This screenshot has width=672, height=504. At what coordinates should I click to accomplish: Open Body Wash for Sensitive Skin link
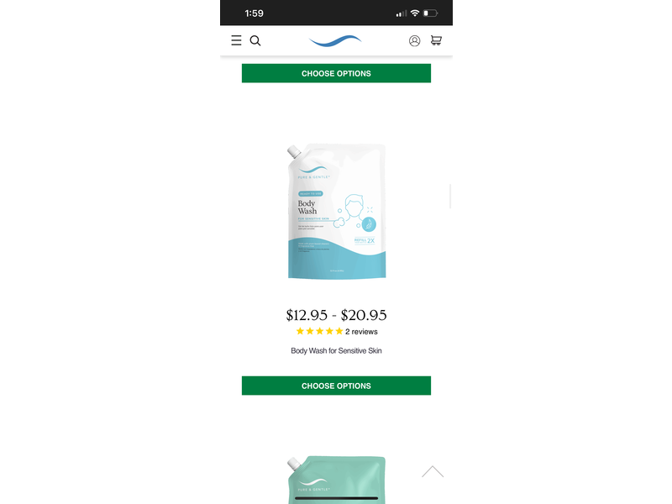point(336,350)
